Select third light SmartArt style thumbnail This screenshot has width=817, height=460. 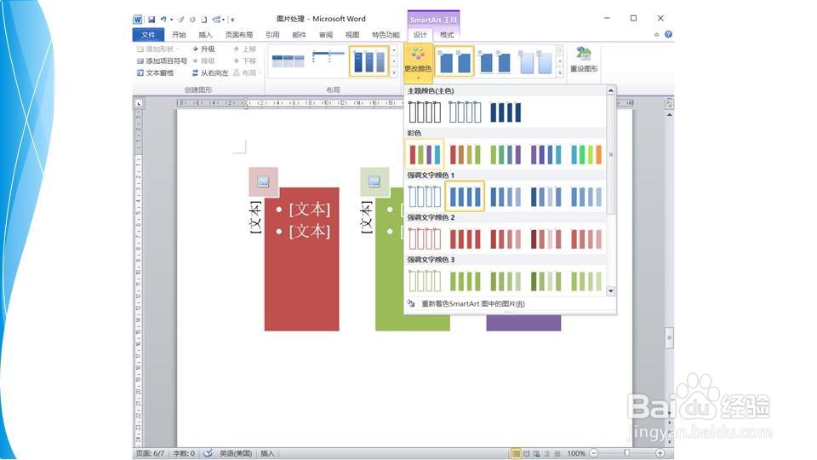535,61
